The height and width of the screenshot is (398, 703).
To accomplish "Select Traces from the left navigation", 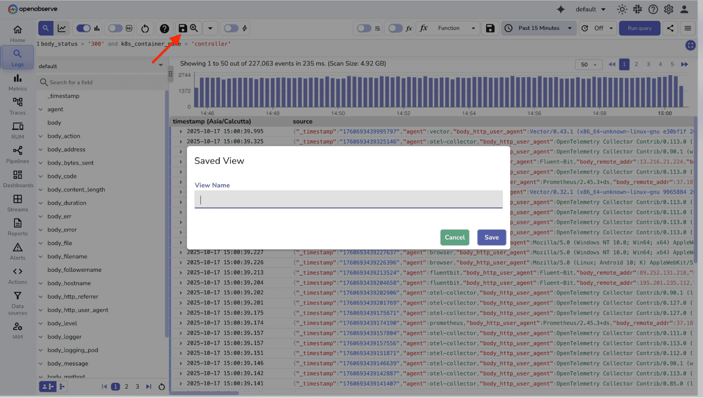I will [x=17, y=106].
